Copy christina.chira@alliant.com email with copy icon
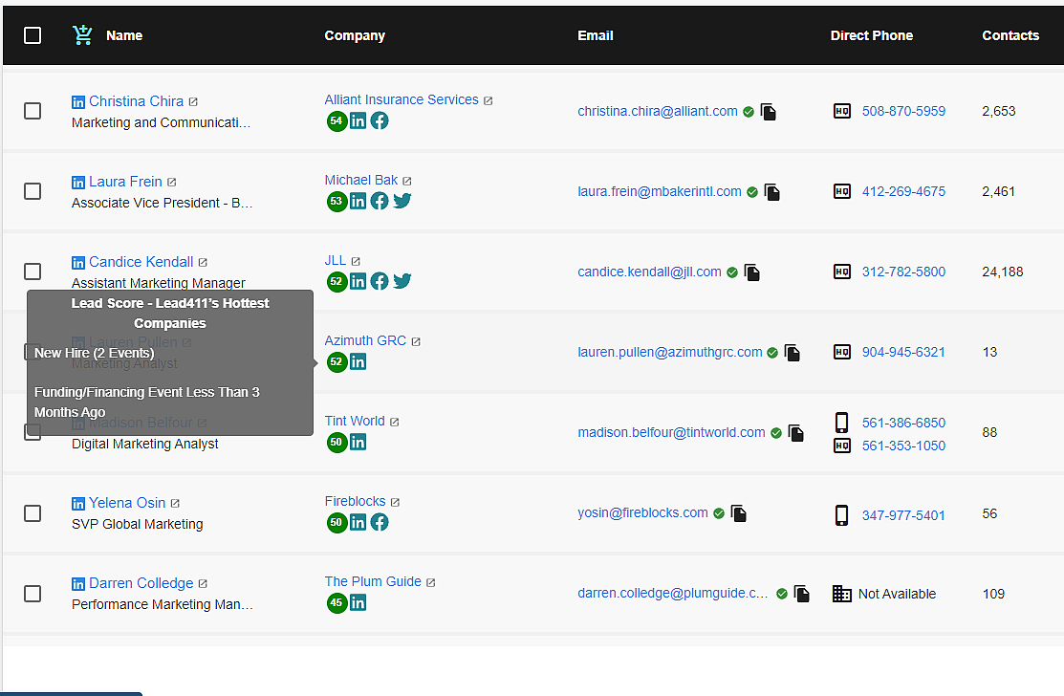The height and width of the screenshot is (696, 1064). tap(769, 112)
